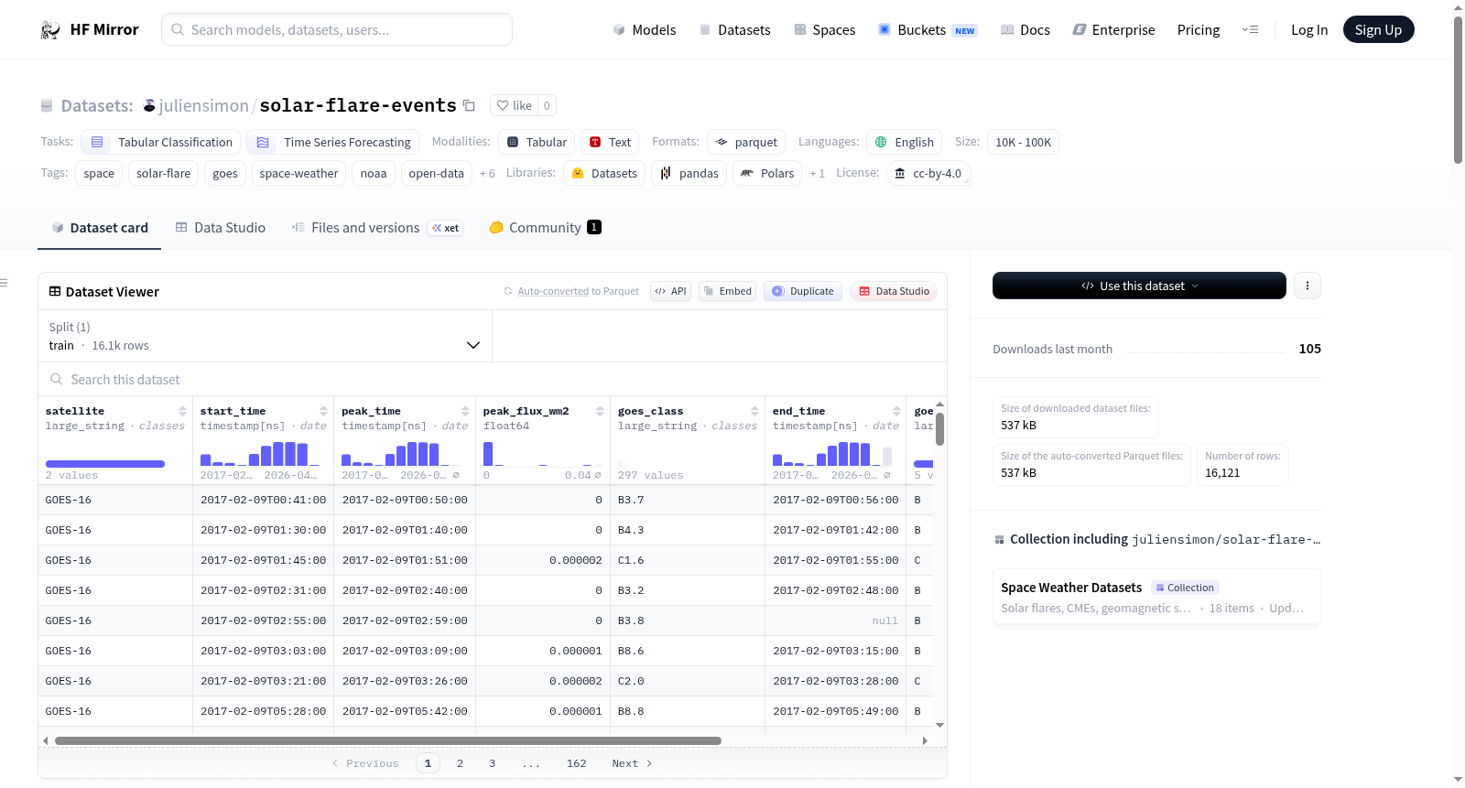Sort by the peak_time column
Image resolution: width=1465 pixels, height=788 pixels.
465,411
